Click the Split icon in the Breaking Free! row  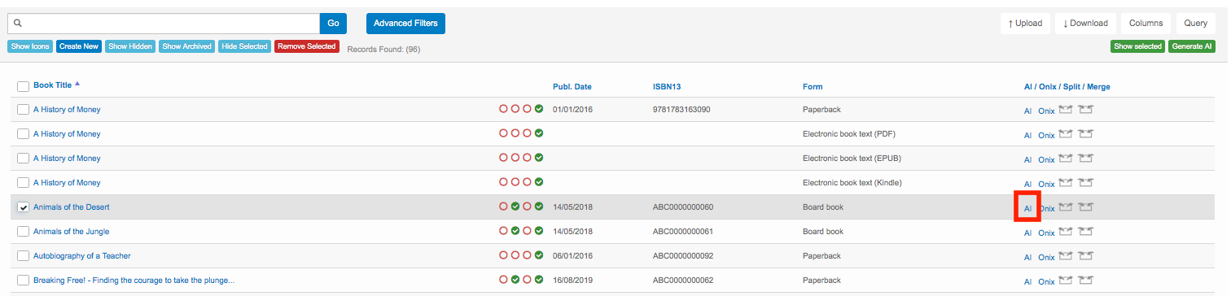[x=1066, y=281]
